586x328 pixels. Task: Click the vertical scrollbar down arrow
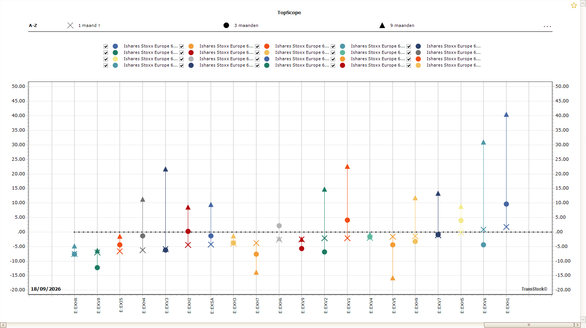click(x=583, y=319)
